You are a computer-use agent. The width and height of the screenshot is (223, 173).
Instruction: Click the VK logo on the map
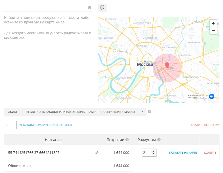point(211,96)
